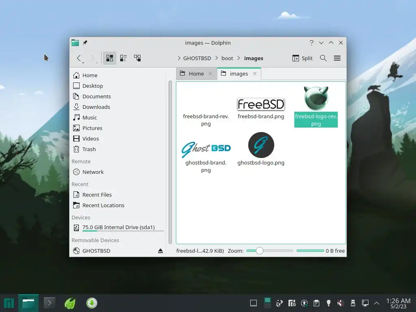Open Network under Remote
Viewport: 416px width, 312px height.
point(118,172)
